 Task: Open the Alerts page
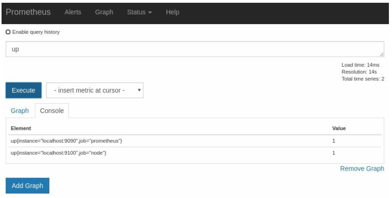click(x=73, y=12)
